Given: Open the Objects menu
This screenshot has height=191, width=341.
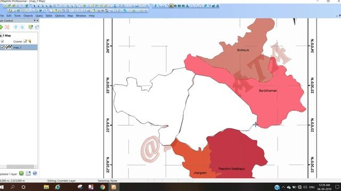Looking at the screenshot, I should click(x=28, y=16).
